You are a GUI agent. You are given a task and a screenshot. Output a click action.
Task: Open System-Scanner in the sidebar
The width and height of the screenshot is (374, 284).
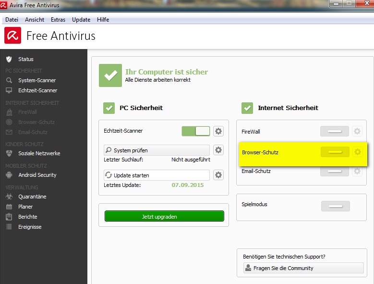[x=37, y=80]
